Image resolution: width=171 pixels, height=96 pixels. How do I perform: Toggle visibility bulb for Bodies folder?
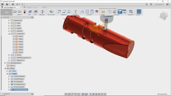(12, 29)
